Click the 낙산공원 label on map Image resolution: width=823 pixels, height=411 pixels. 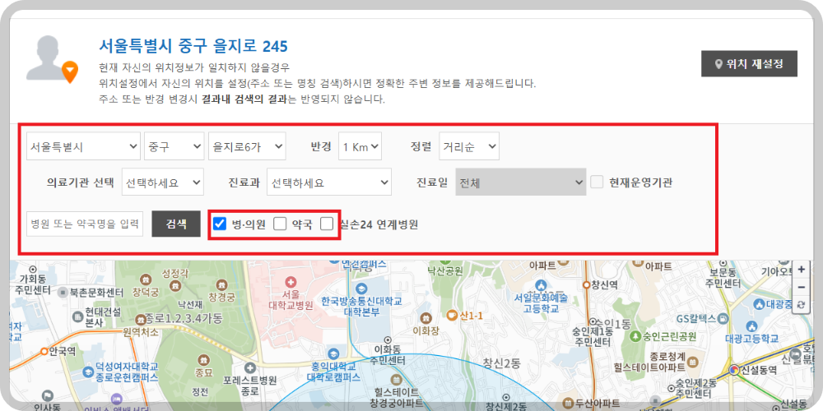(445, 271)
